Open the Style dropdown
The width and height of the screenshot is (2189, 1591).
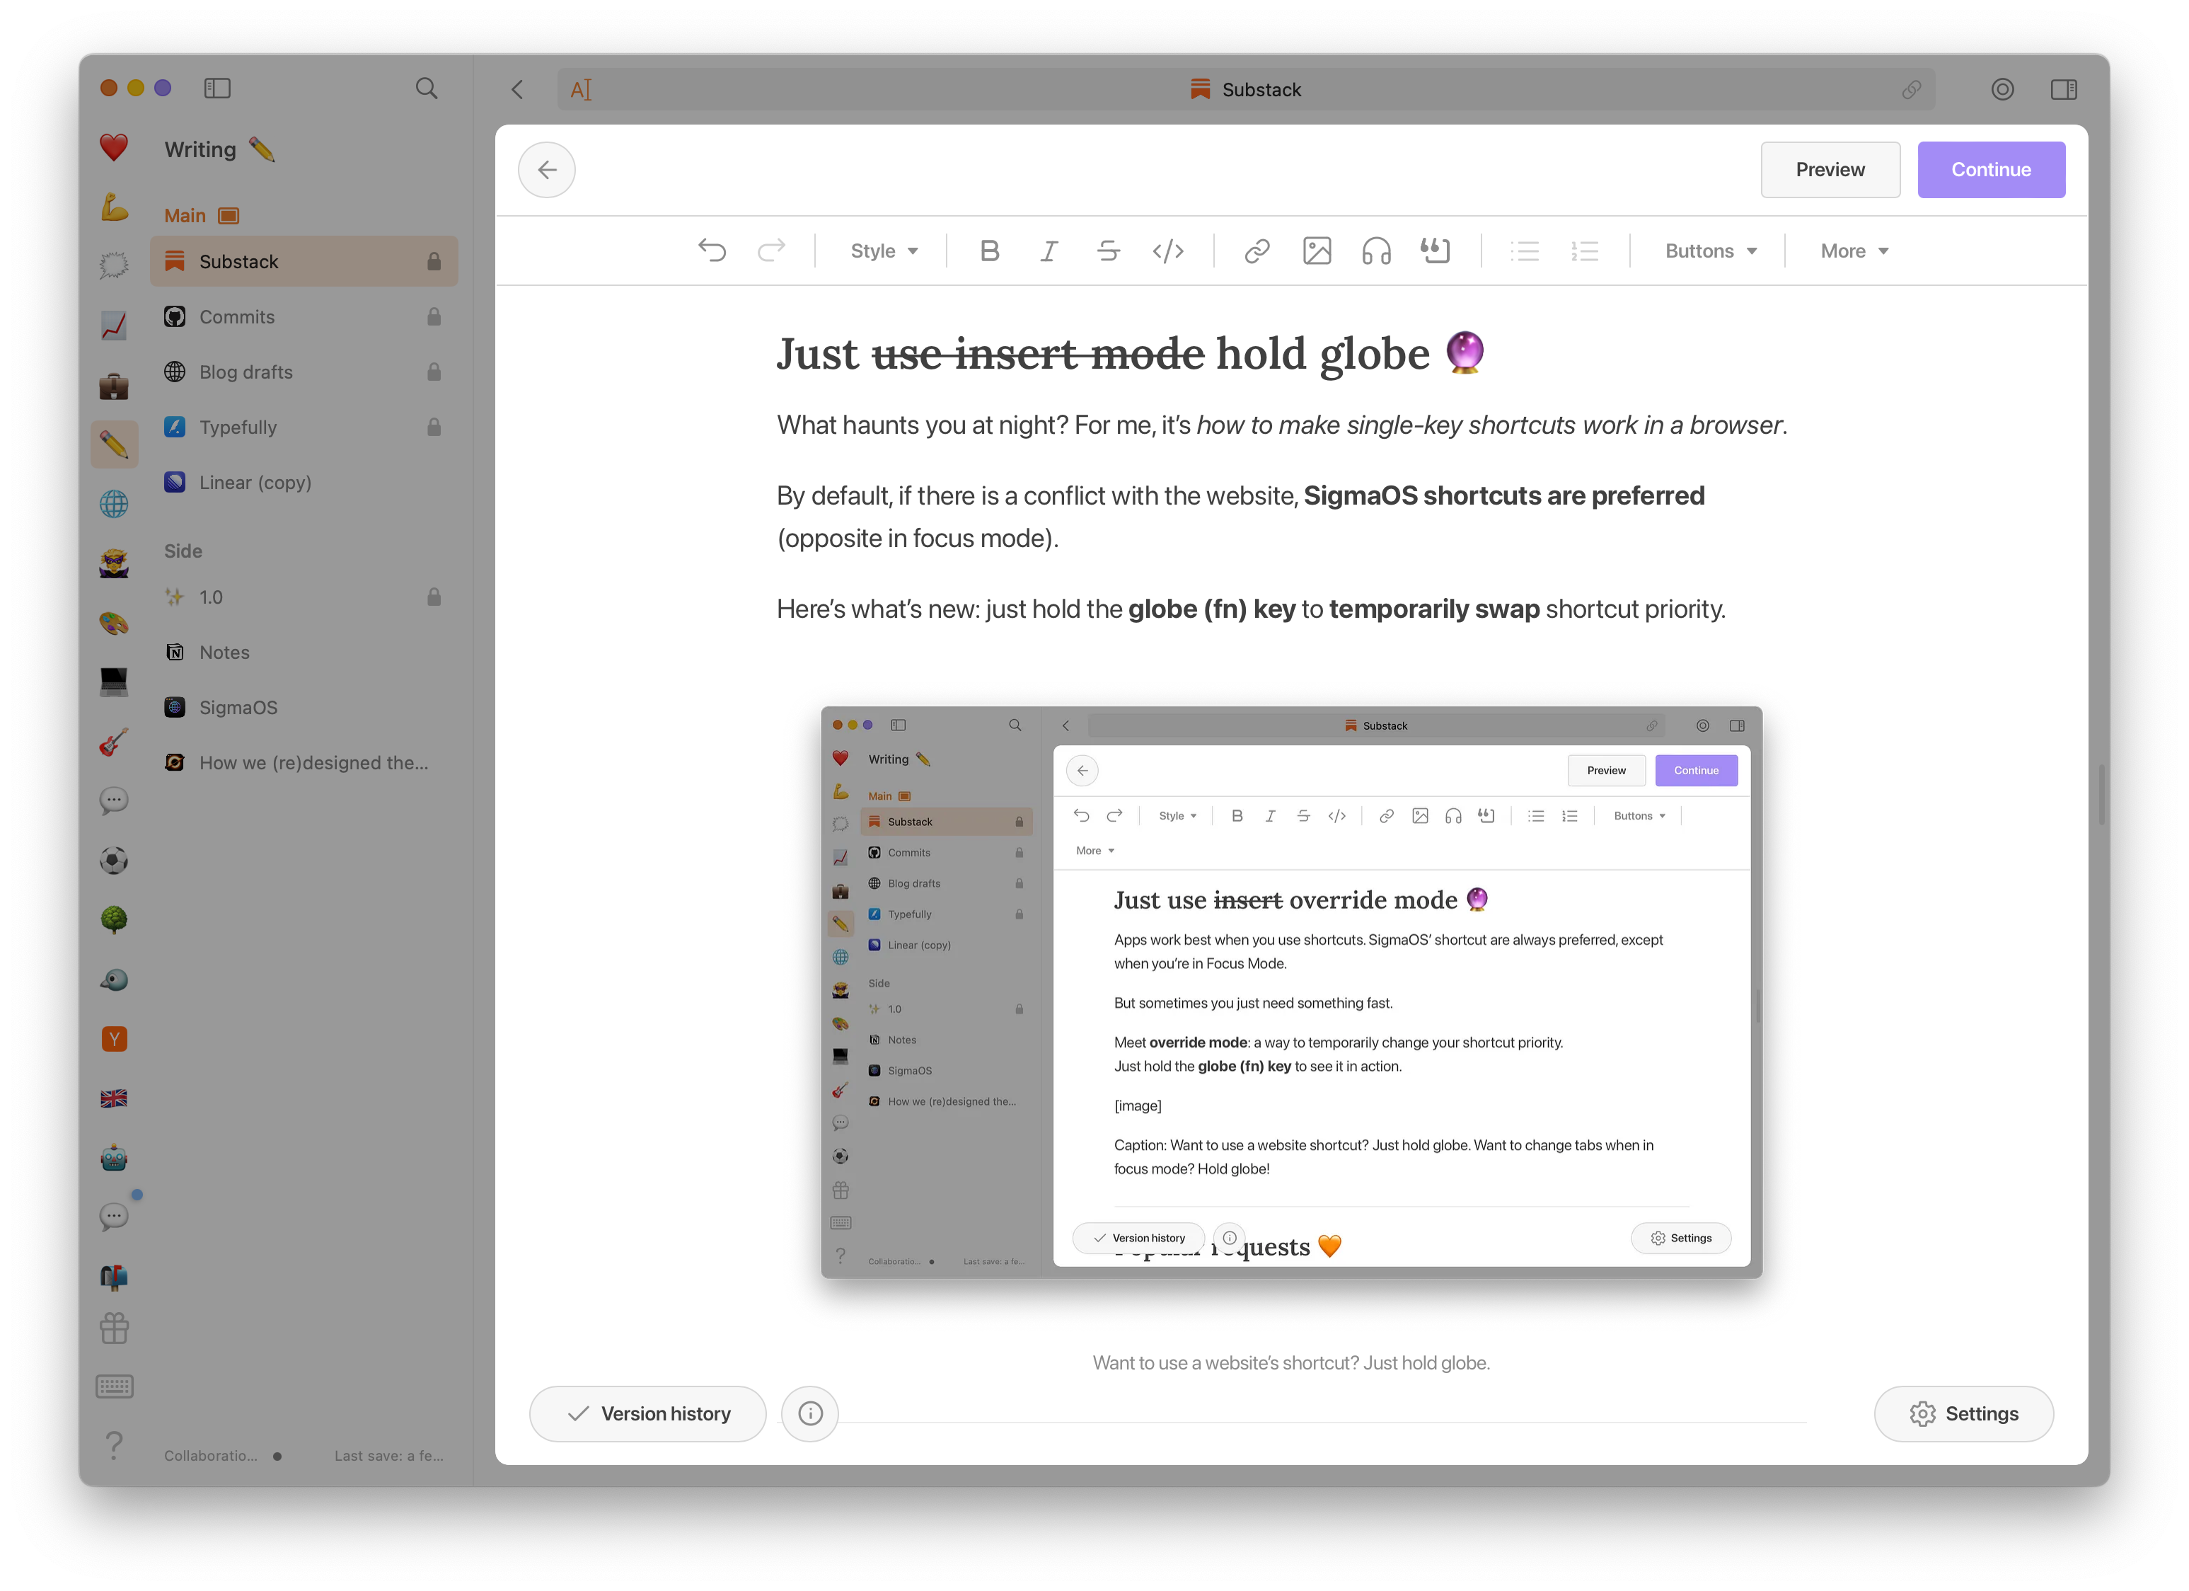(x=883, y=251)
